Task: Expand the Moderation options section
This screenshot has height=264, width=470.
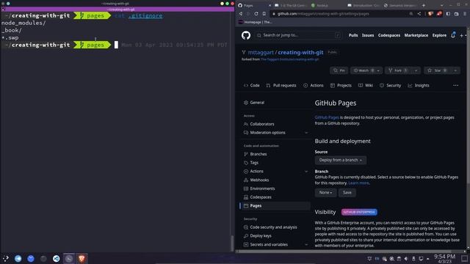Action: pos(306,133)
